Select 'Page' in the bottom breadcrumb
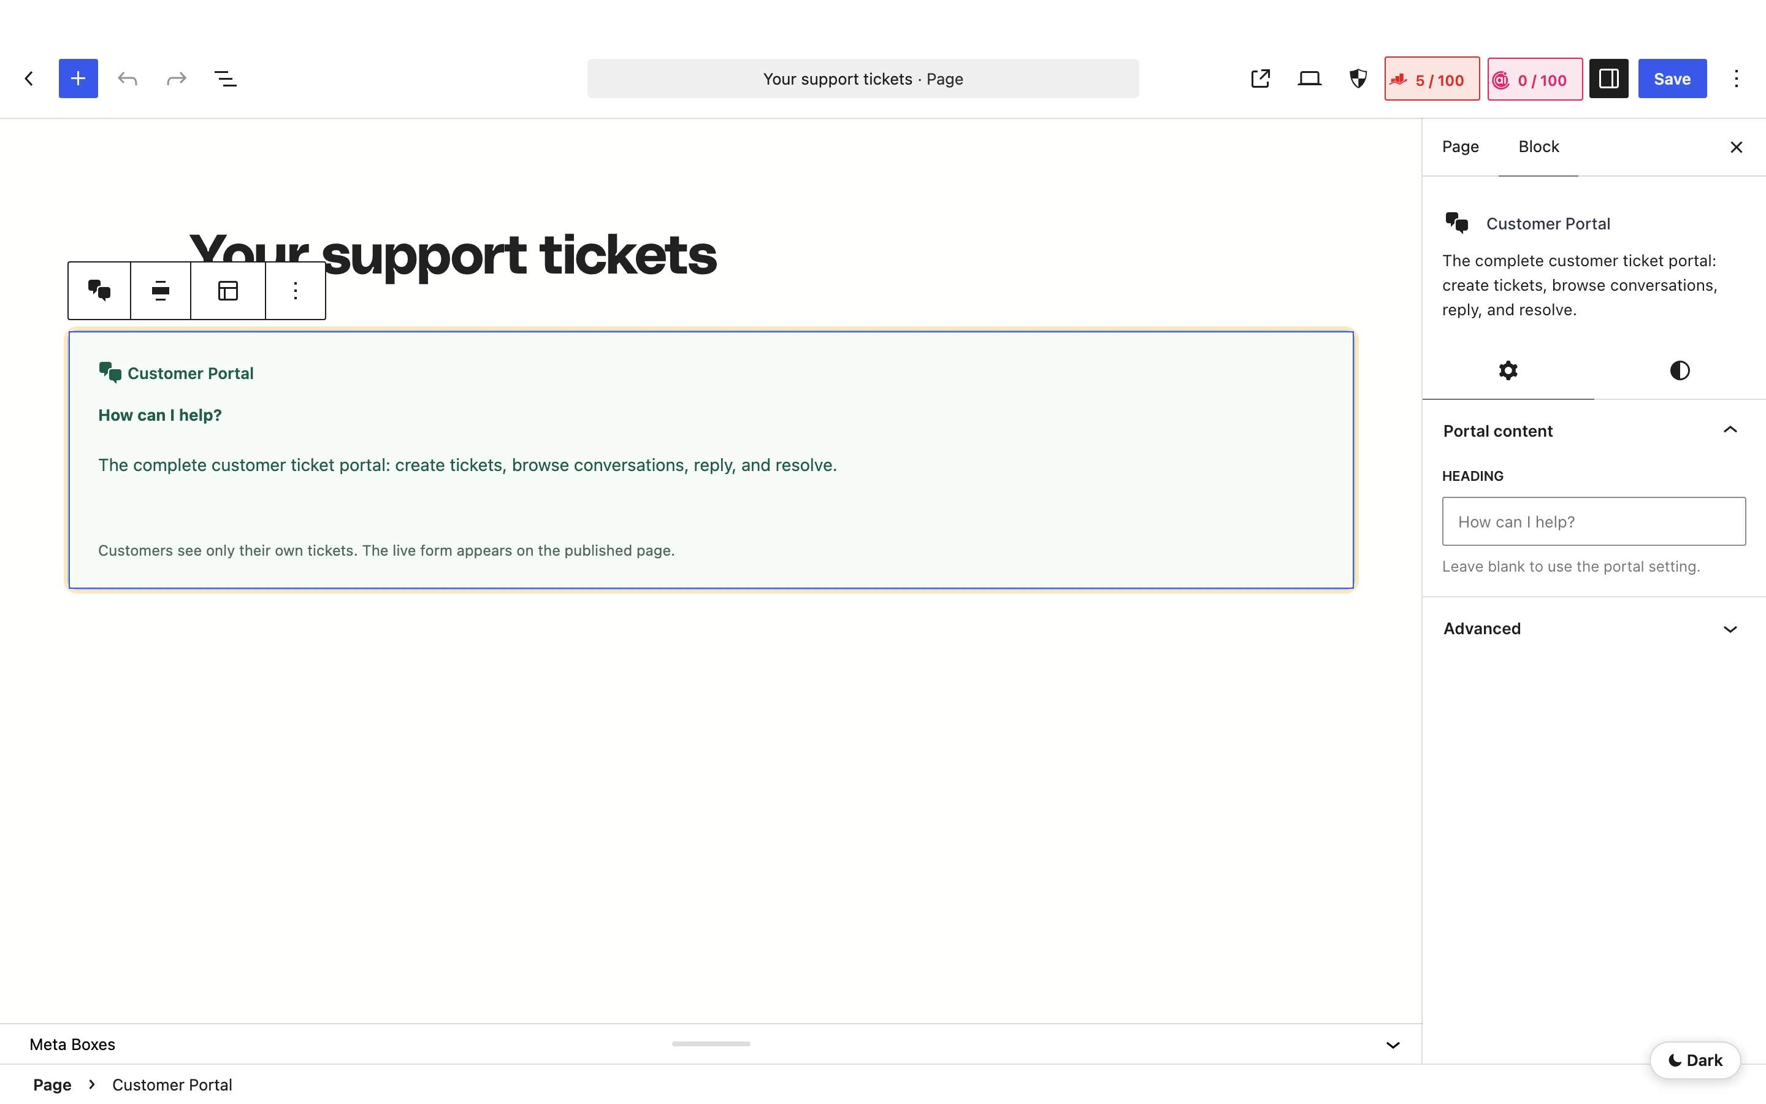1766x1104 pixels. (x=53, y=1085)
